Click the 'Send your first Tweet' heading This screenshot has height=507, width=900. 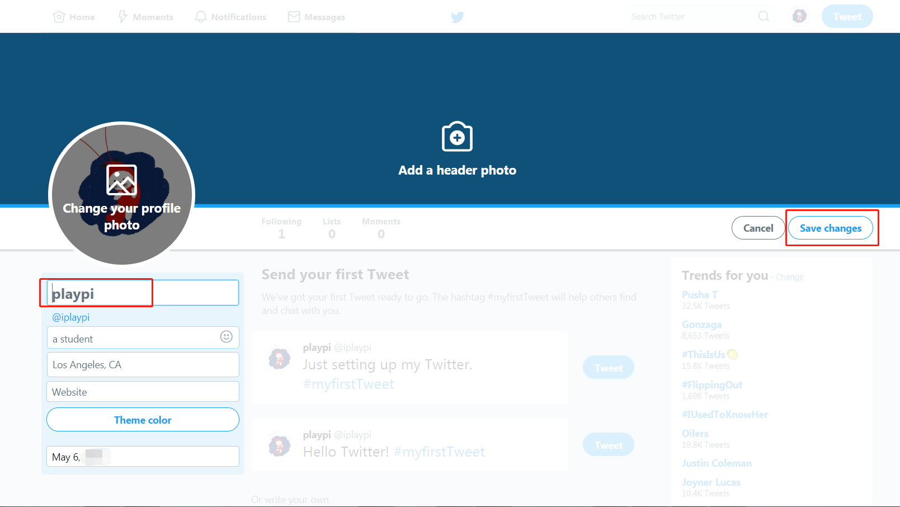[335, 274]
